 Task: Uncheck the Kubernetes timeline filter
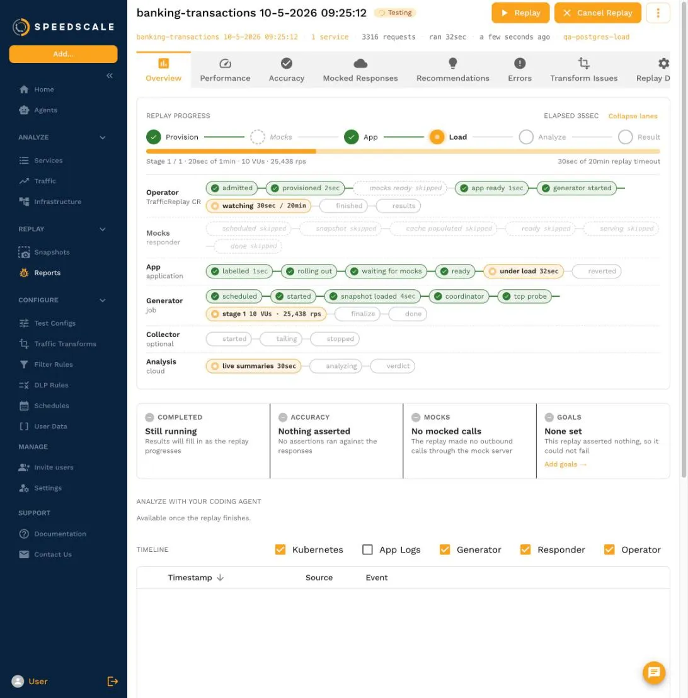click(280, 550)
